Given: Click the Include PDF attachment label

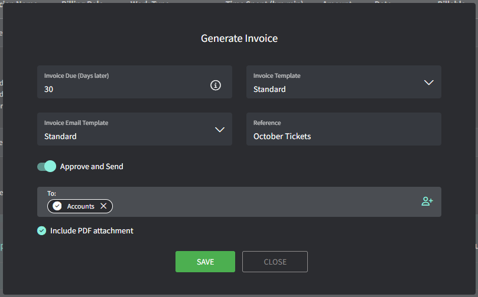Looking at the screenshot, I should coord(92,231).
